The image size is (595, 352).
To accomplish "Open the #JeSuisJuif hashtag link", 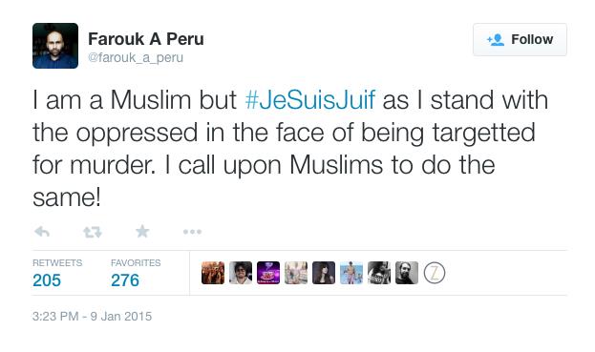I will click(310, 100).
